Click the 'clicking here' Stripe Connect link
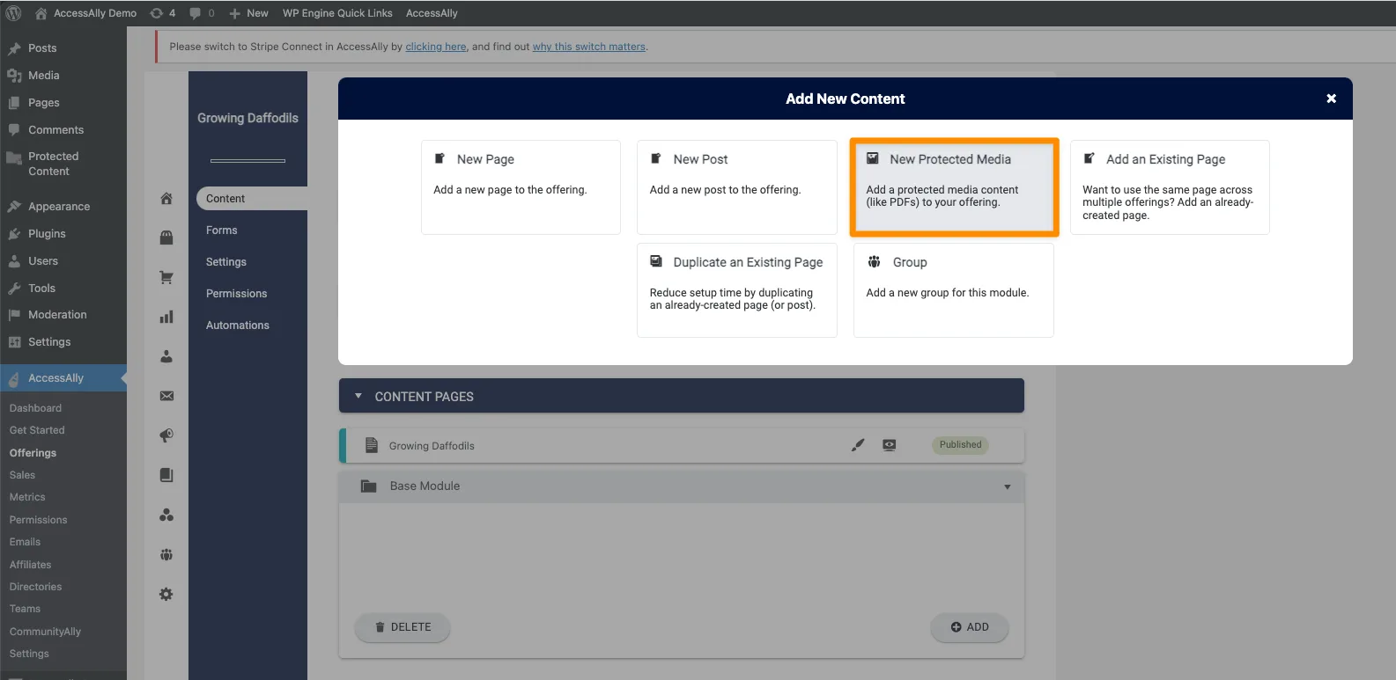 pos(435,47)
